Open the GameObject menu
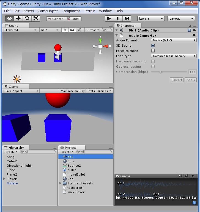 48,11
